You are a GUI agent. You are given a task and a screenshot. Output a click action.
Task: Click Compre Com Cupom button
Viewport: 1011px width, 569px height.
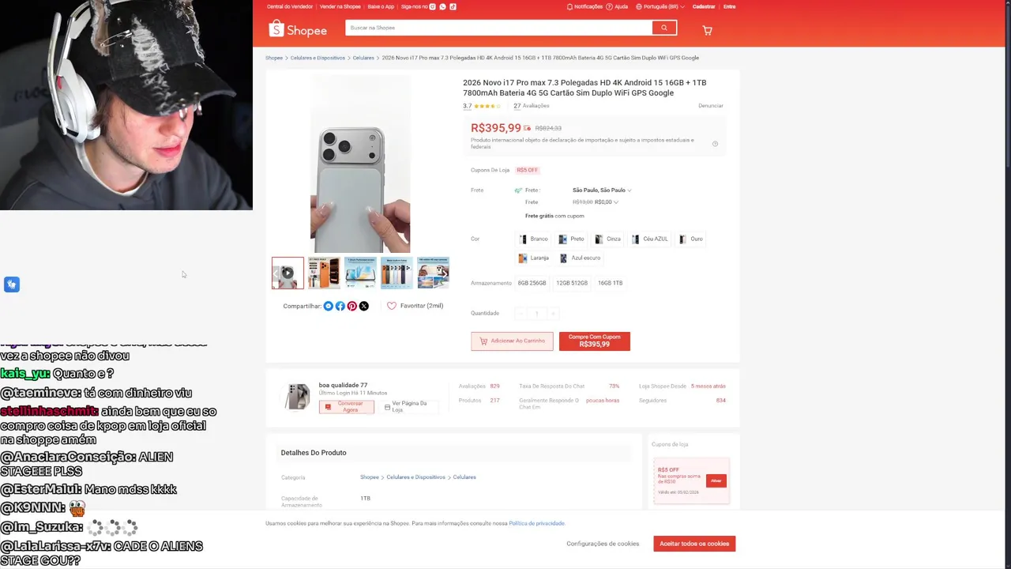pos(595,341)
